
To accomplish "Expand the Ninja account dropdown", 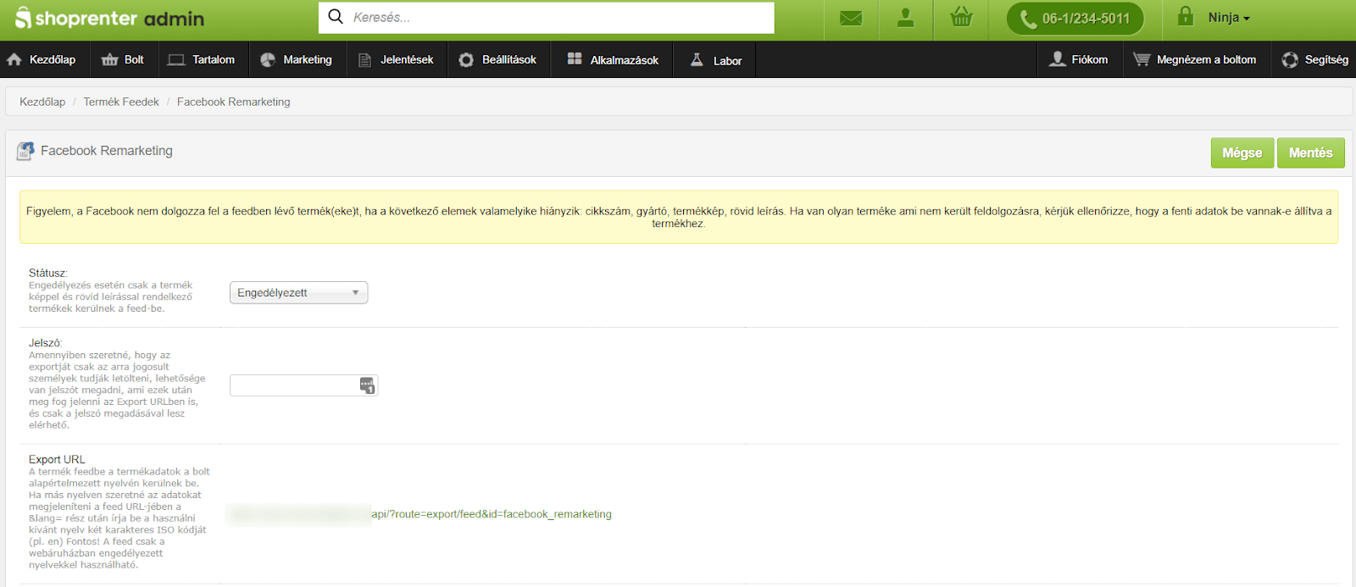I will click(x=1229, y=18).
